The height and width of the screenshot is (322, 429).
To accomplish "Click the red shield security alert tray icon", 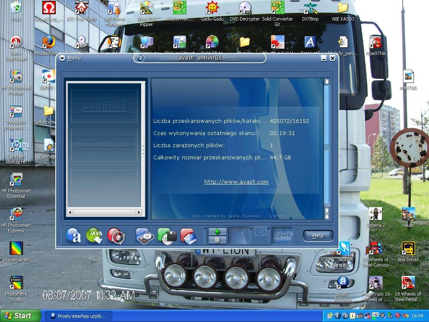I will 398,316.
